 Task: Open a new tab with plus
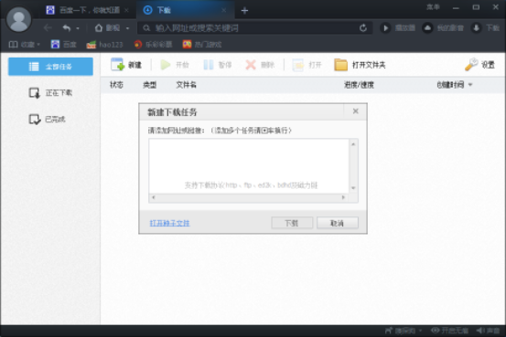(x=244, y=11)
